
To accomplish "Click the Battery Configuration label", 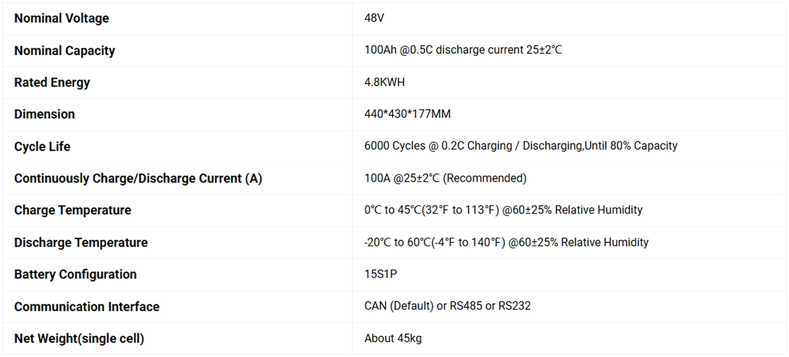I will pyautogui.click(x=75, y=274).
